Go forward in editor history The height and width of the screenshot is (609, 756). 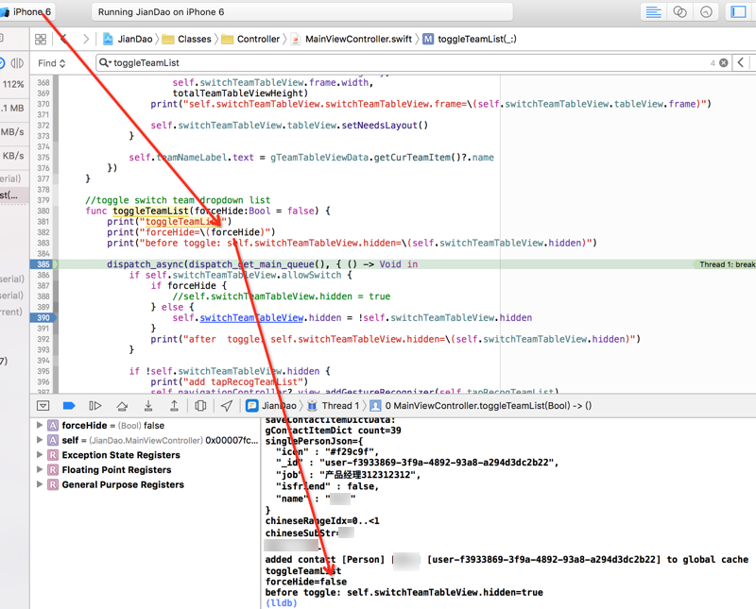point(86,39)
